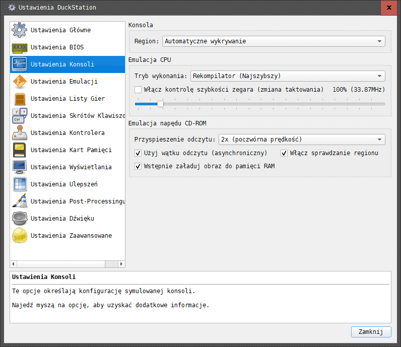Open the Kart Pamięci memory card icon

click(x=20, y=150)
